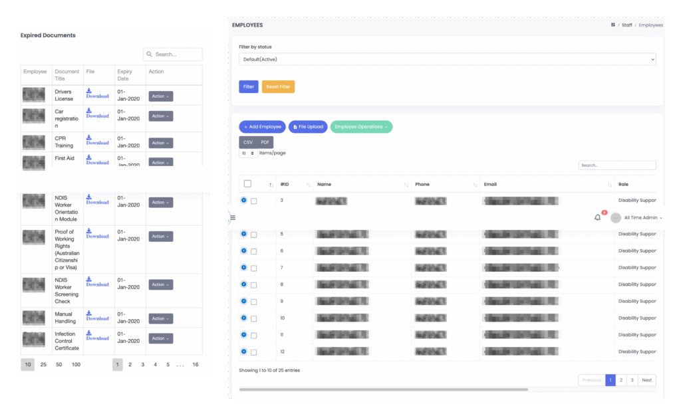Screen dimensions: 681x416
Task: Click the All Time Admin avatar
Action: coord(616,217)
